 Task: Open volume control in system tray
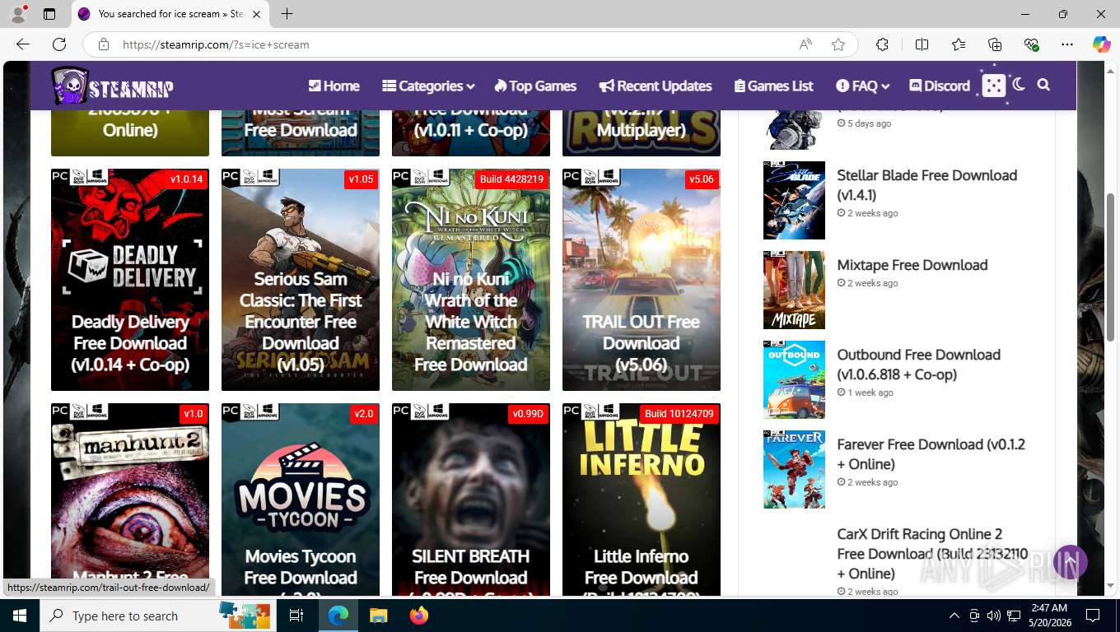coord(993,616)
